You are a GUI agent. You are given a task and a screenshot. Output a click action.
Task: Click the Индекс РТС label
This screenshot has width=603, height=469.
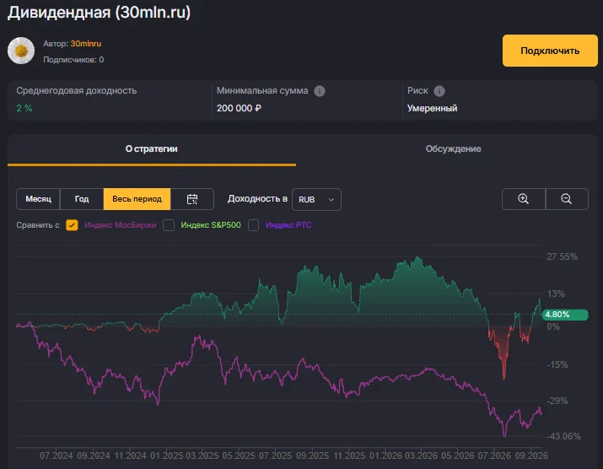pos(288,225)
